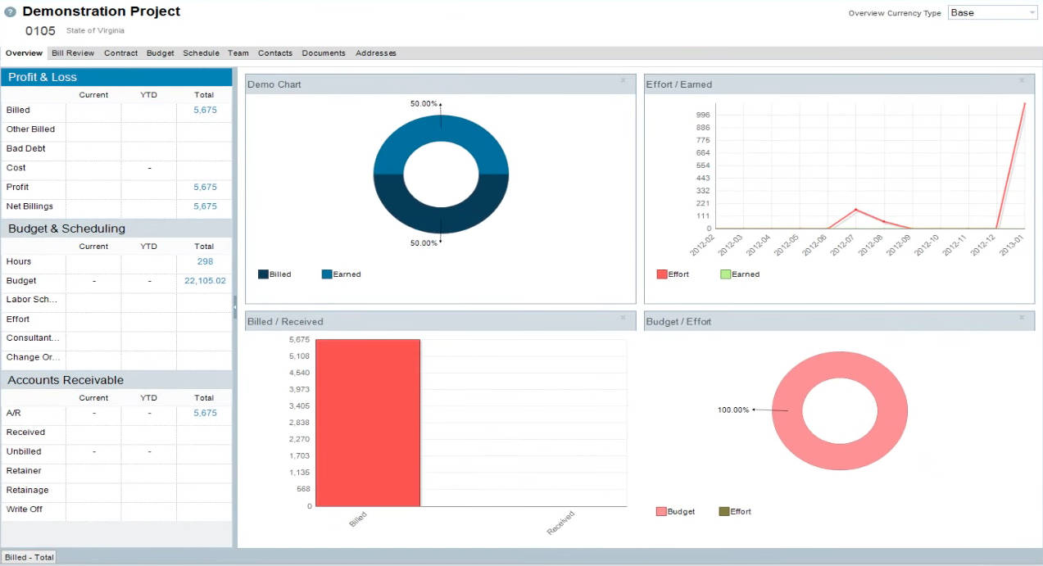Close the Billed / Received chart panel
The height and width of the screenshot is (566, 1043).
(623, 317)
